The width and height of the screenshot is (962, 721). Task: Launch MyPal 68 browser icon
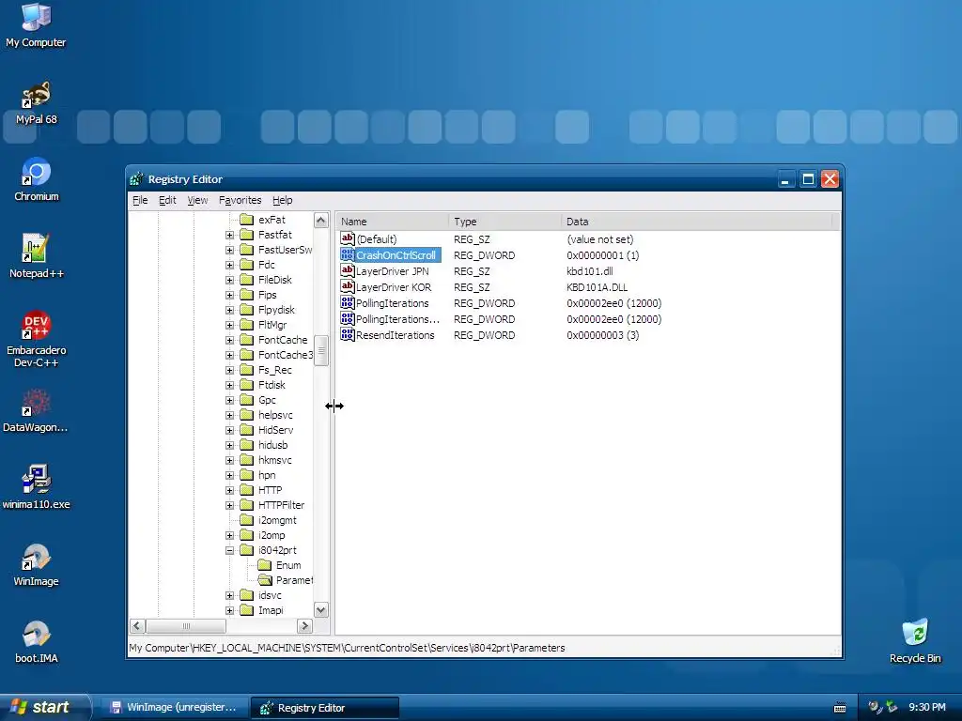[x=36, y=103]
